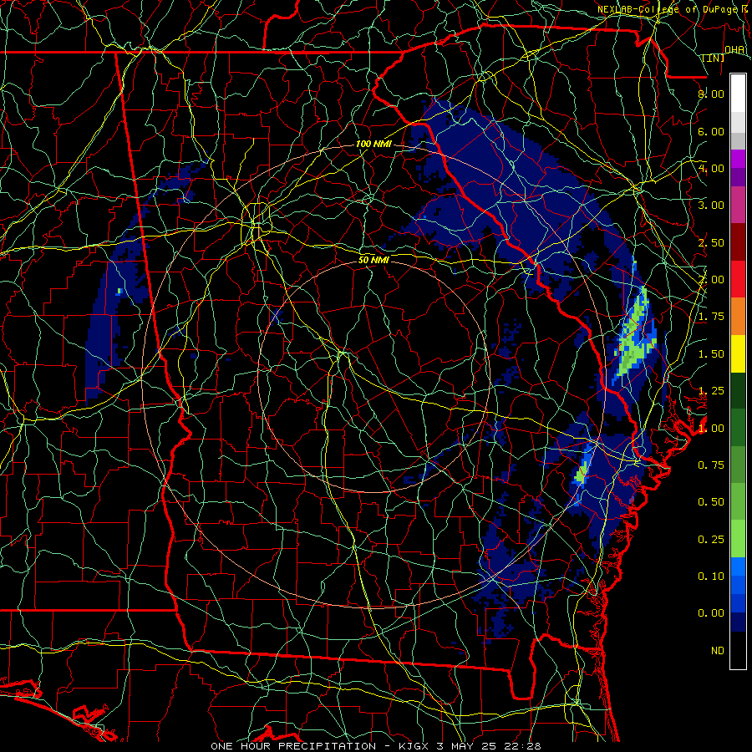The height and width of the screenshot is (752, 752).
Task: Click the '22:28' timestamp text
Action: [x=523, y=746]
